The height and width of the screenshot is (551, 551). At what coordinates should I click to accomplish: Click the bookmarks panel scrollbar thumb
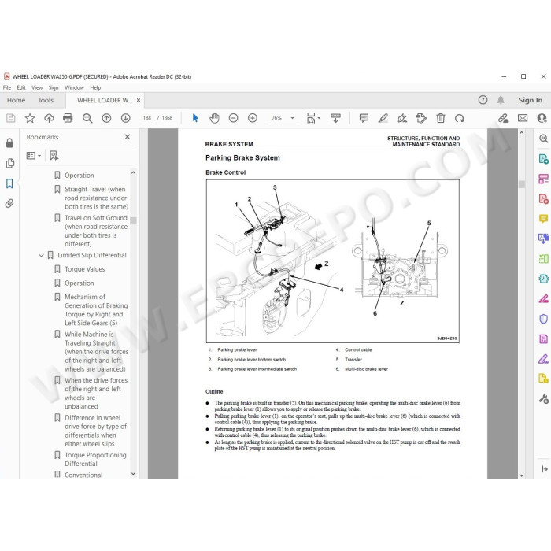133,220
